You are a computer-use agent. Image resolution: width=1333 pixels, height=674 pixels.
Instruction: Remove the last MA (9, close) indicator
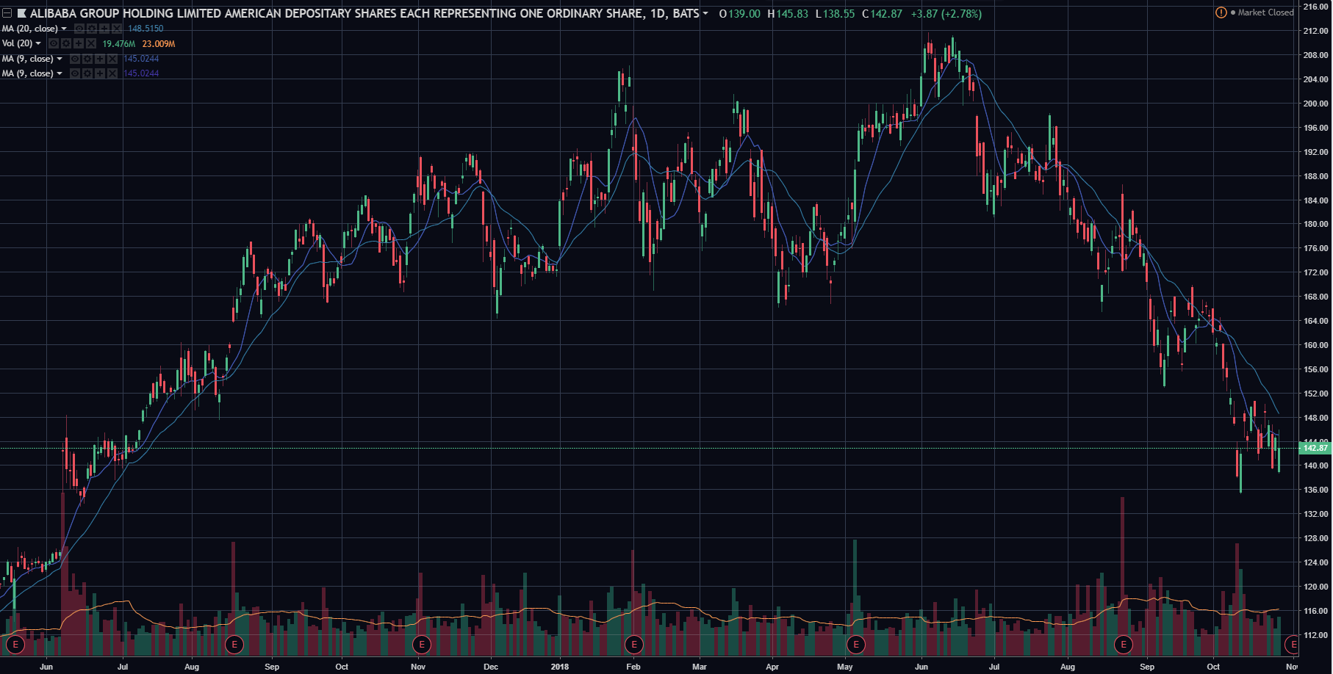pyautogui.click(x=112, y=73)
